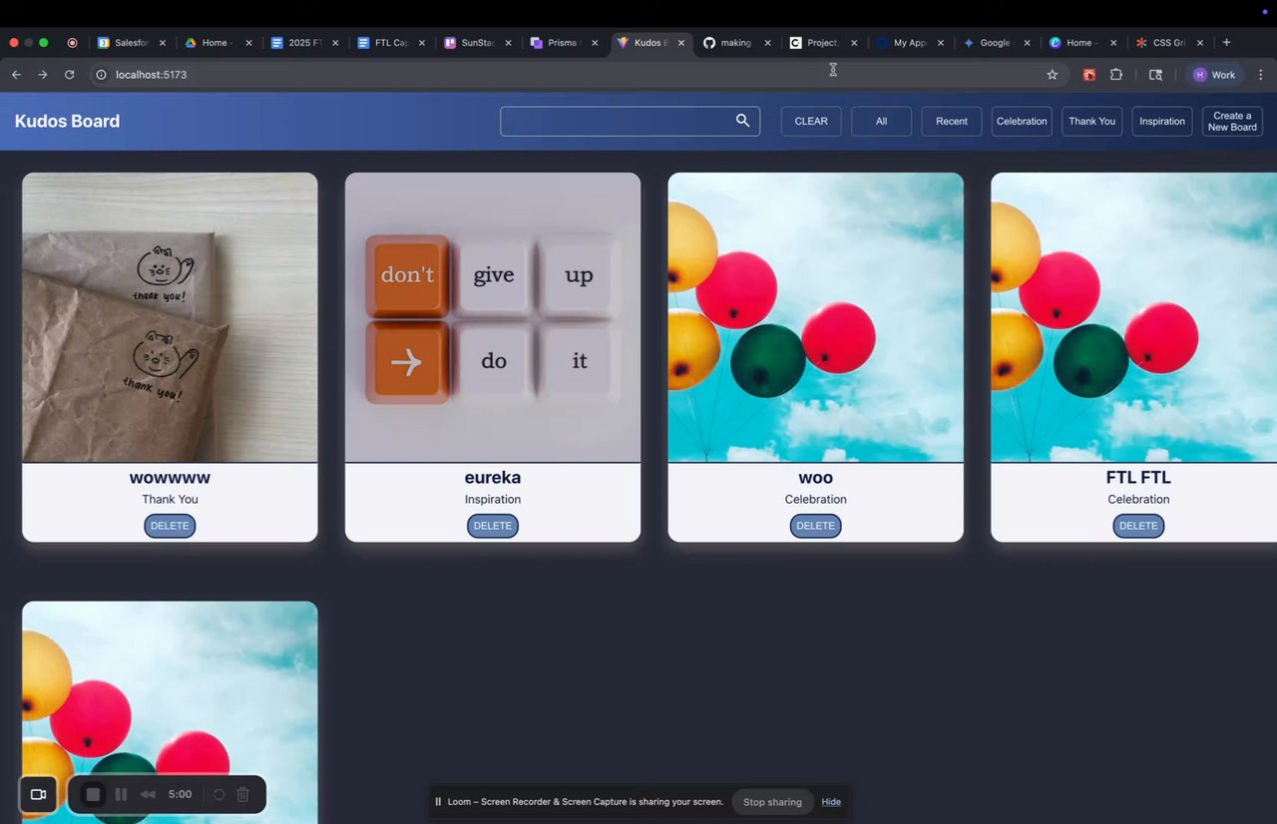Delete the eureka board

pos(493,526)
